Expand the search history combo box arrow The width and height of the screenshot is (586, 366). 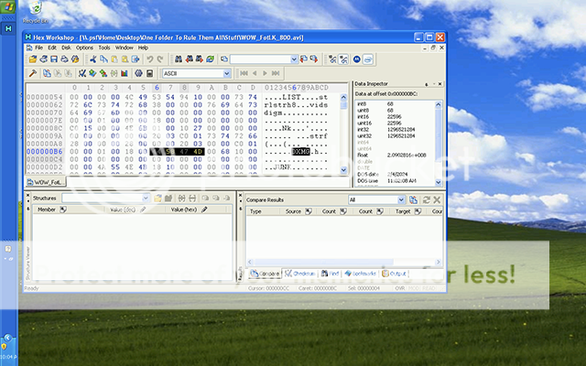(294, 59)
